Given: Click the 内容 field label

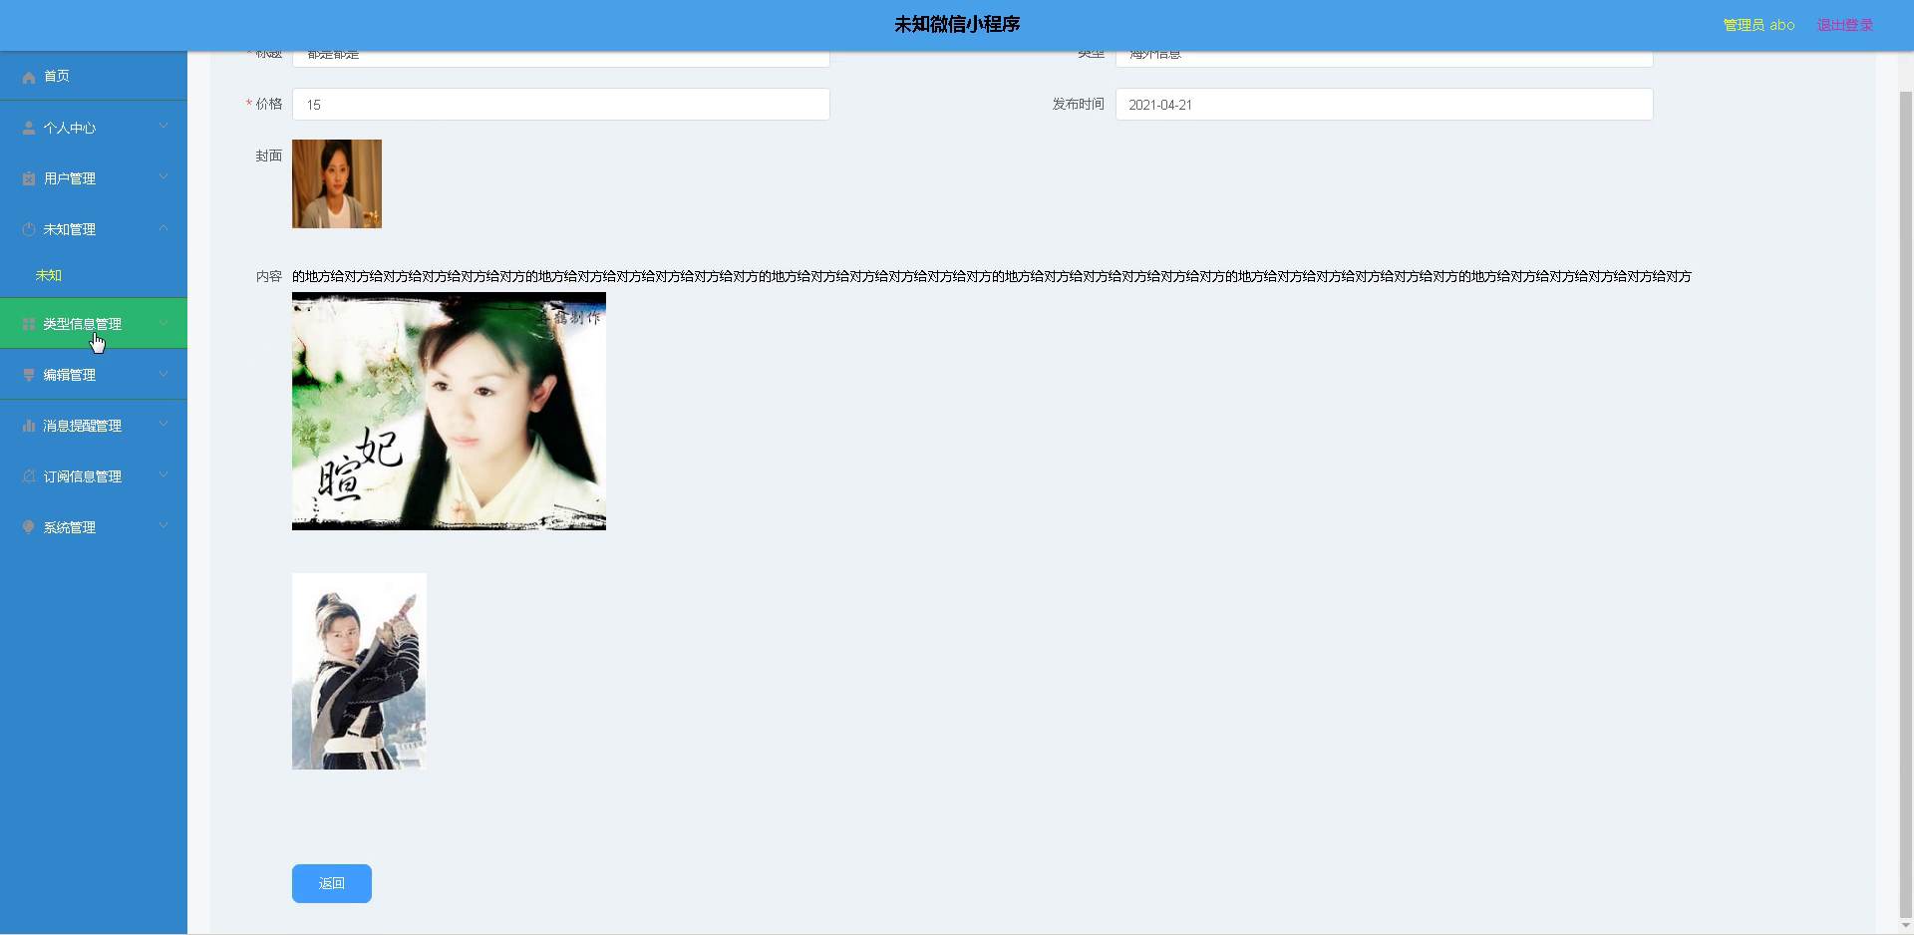Looking at the screenshot, I should [x=269, y=276].
